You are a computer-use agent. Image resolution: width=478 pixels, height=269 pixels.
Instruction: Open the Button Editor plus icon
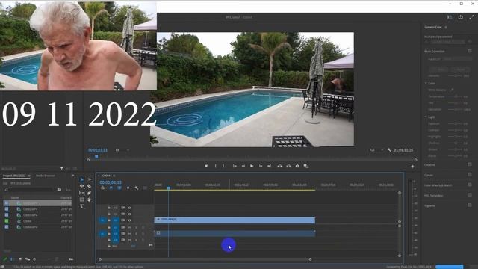click(x=412, y=167)
